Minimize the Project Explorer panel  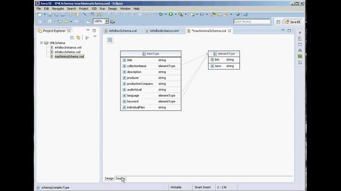pyautogui.click(x=88, y=30)
